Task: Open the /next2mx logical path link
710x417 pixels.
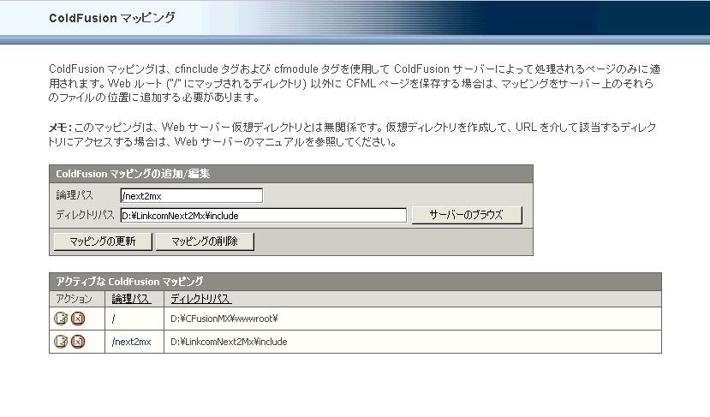Action: pos(131,342)
